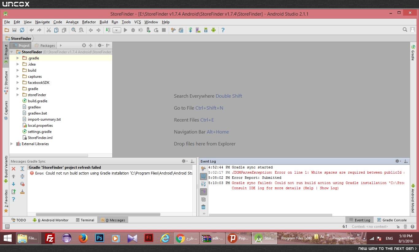Click the Project tree horizontal scrollbar
Image resolution: width=419 pixels, height=252 pixels.
(x=49, y=156)
